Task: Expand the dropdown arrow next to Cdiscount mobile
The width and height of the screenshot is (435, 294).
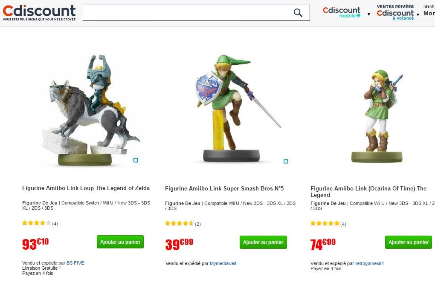Action: 369,14
